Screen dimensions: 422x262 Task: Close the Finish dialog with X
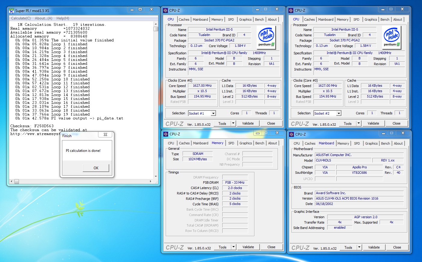pyautogui.click(x=105, y=134)
